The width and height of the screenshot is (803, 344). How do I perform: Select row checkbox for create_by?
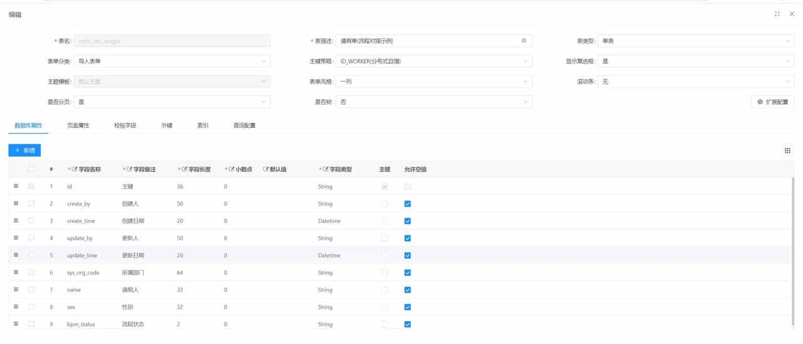pyautogui.click(x=31, y=204)
